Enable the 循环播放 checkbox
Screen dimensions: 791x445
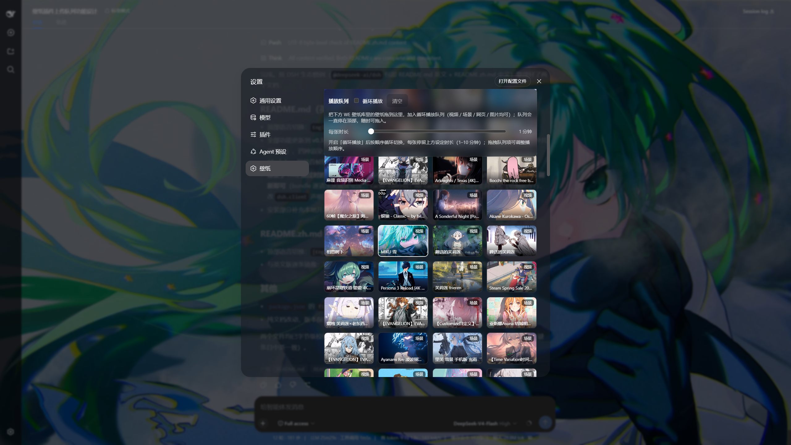click(x=356, y=100)
